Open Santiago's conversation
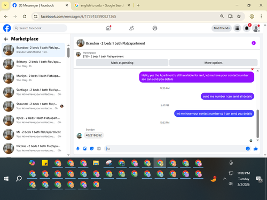This screenshot has height=200, width=267. [33, 92]
